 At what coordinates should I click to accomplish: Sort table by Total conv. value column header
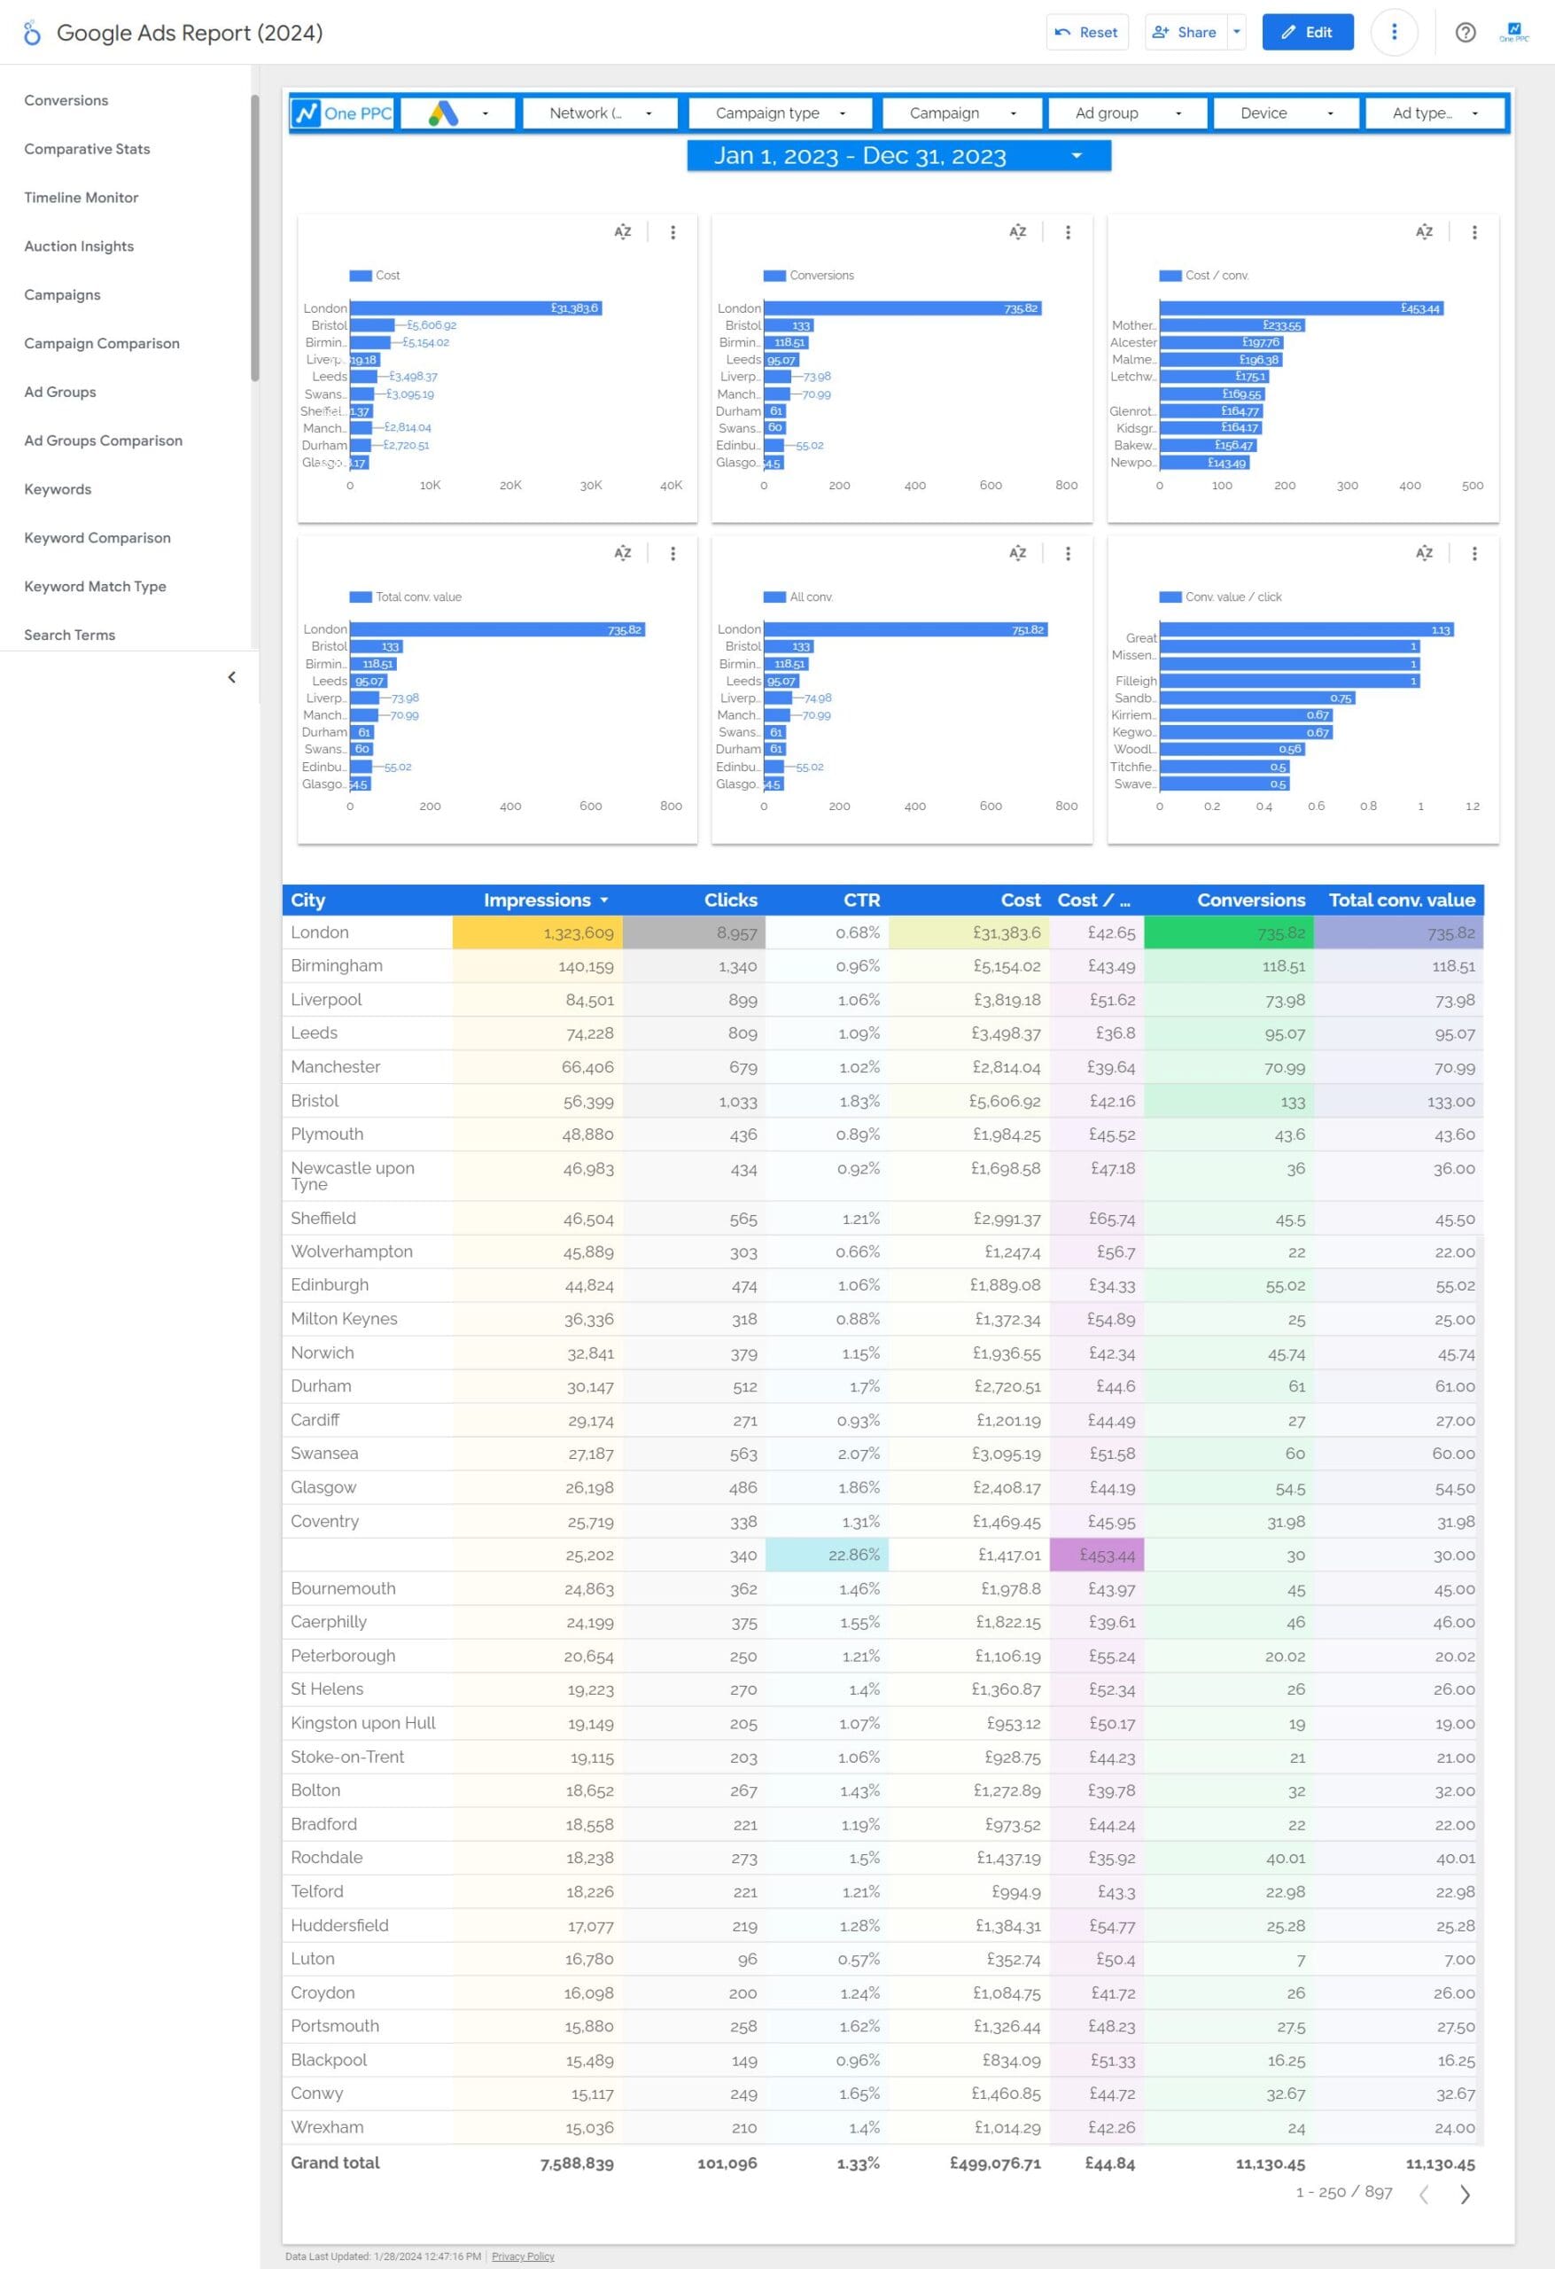pos(1401,901)
